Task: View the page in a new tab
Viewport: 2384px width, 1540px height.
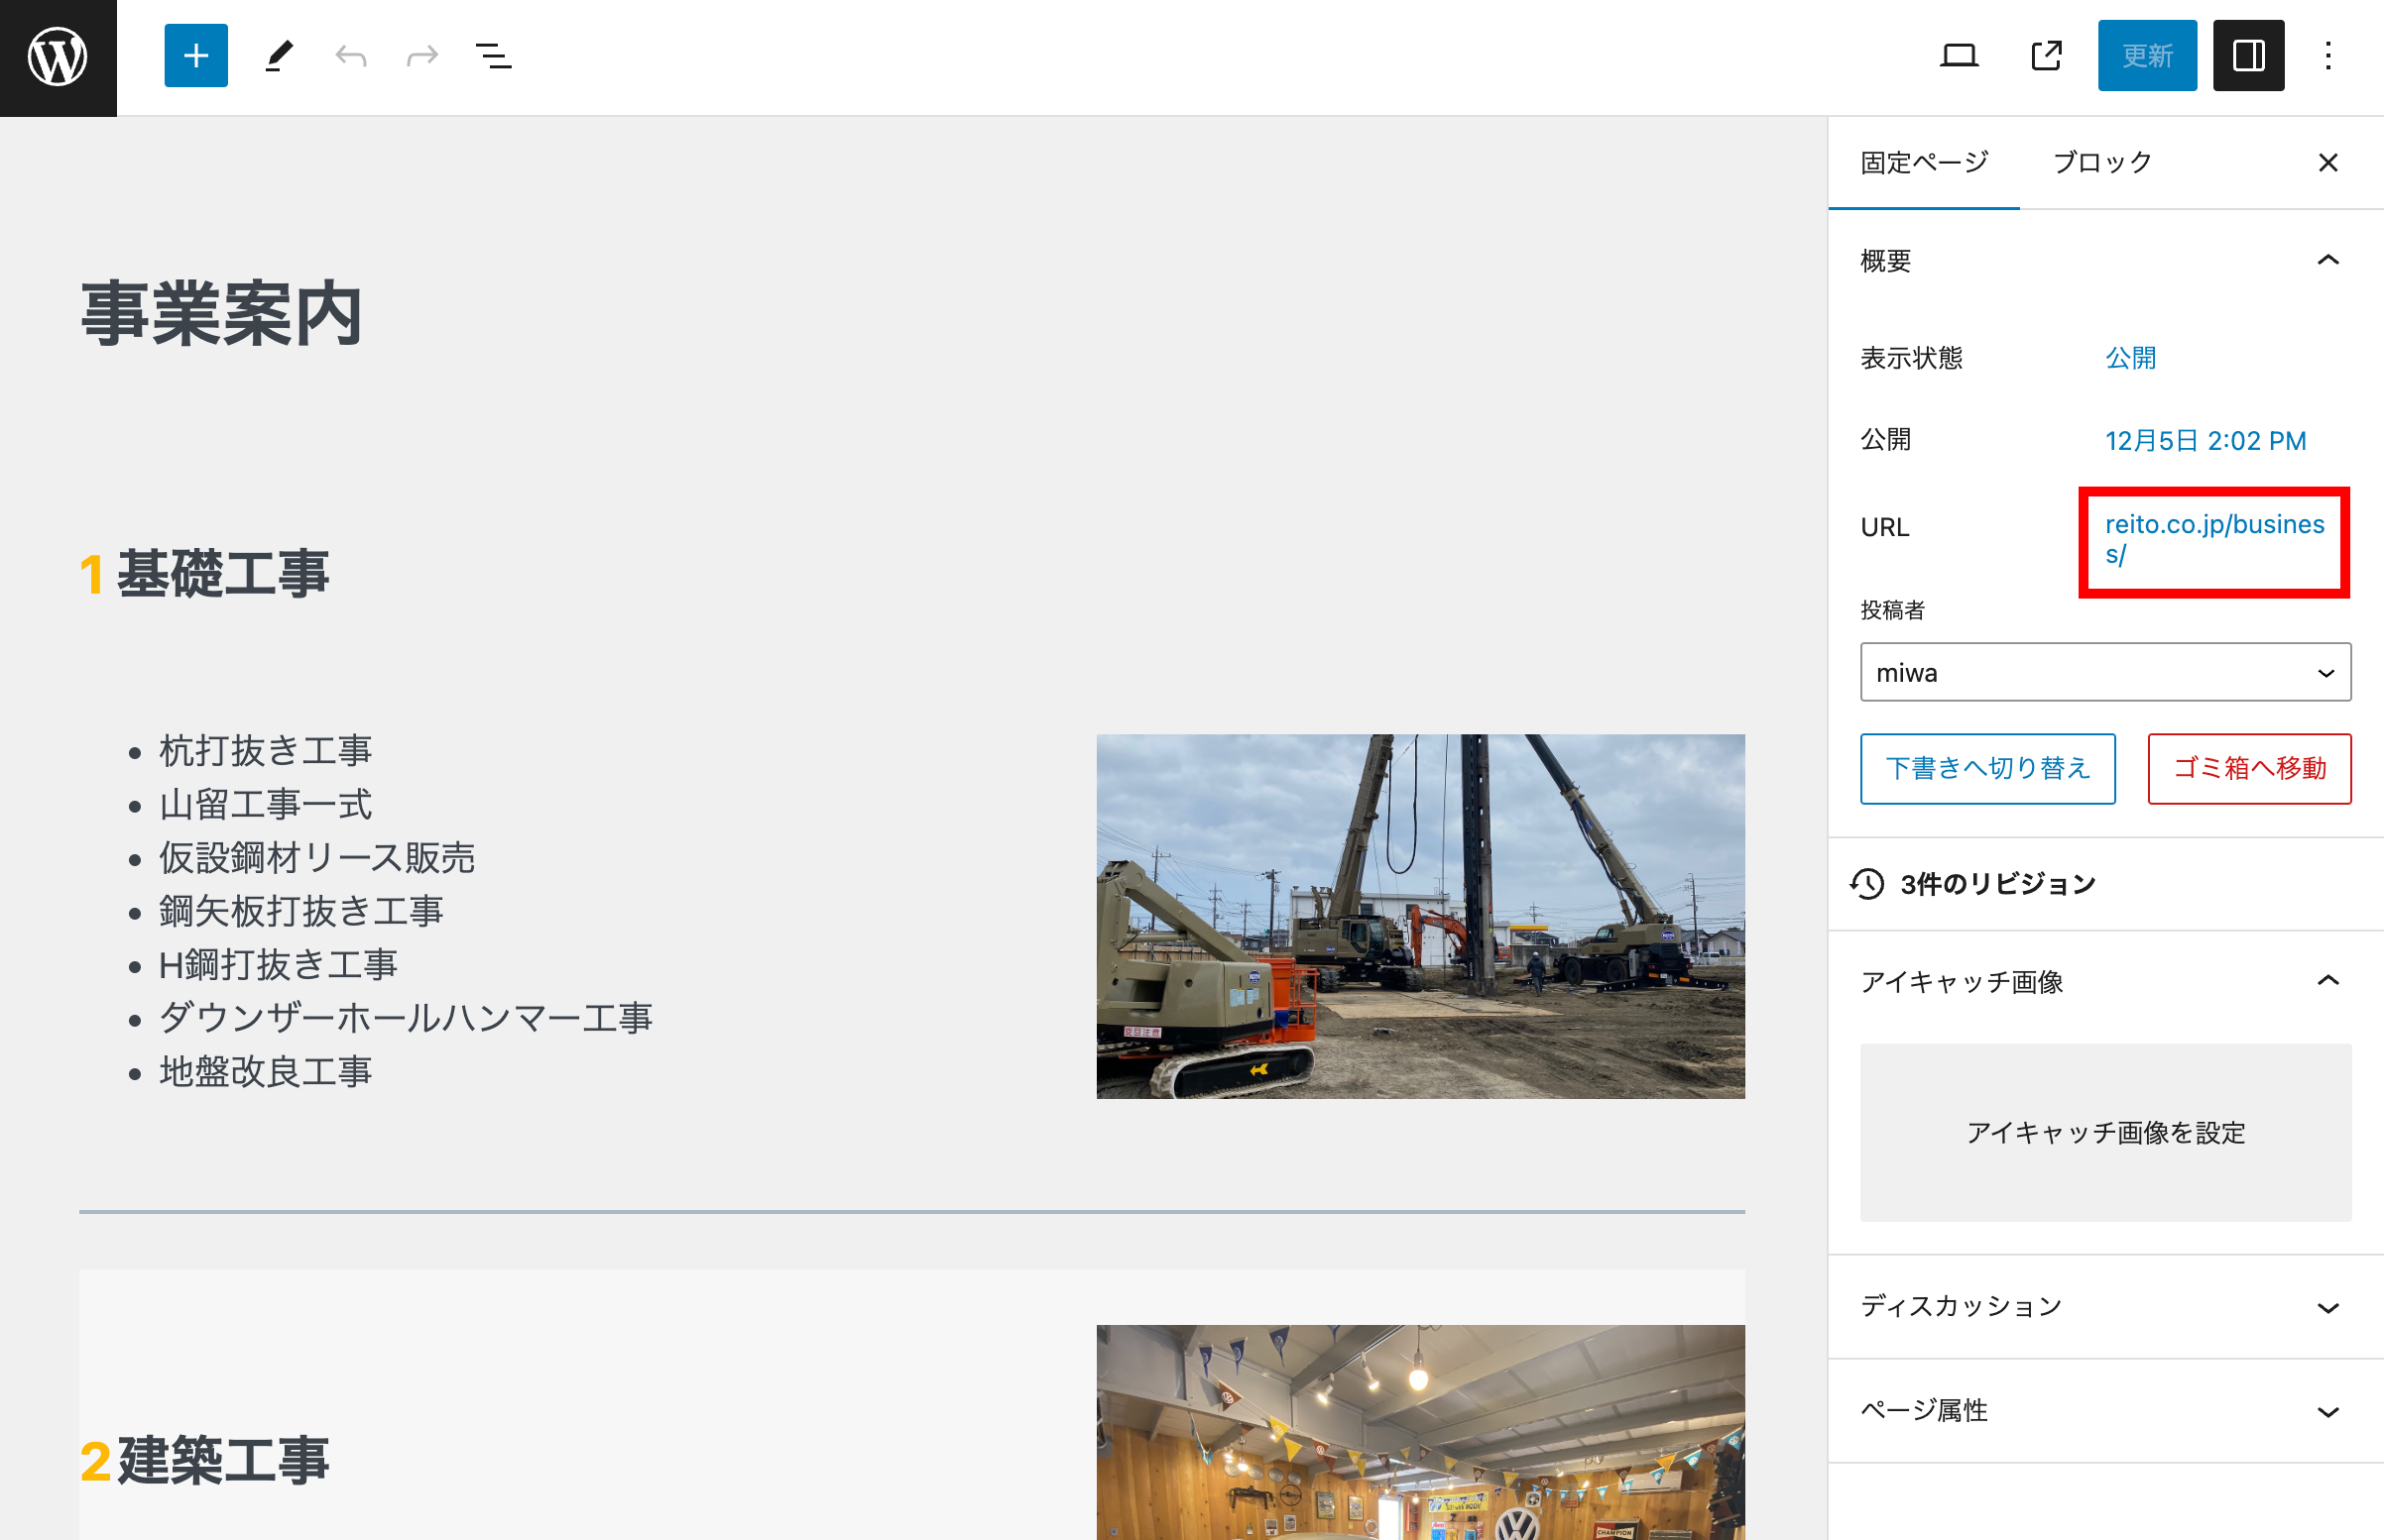Action: [2046, 56]
